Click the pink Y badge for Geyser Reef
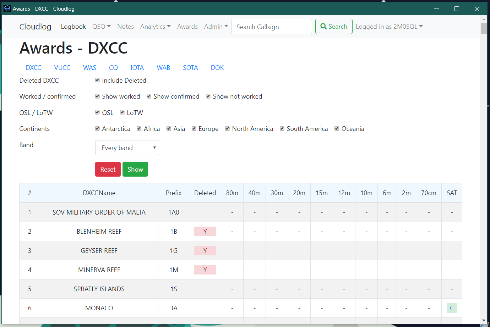Screen dimensions: 490x327 [205, 251]
